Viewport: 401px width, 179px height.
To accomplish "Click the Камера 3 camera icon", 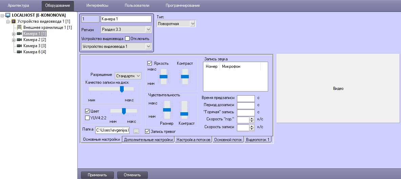I will pos(19,46).
